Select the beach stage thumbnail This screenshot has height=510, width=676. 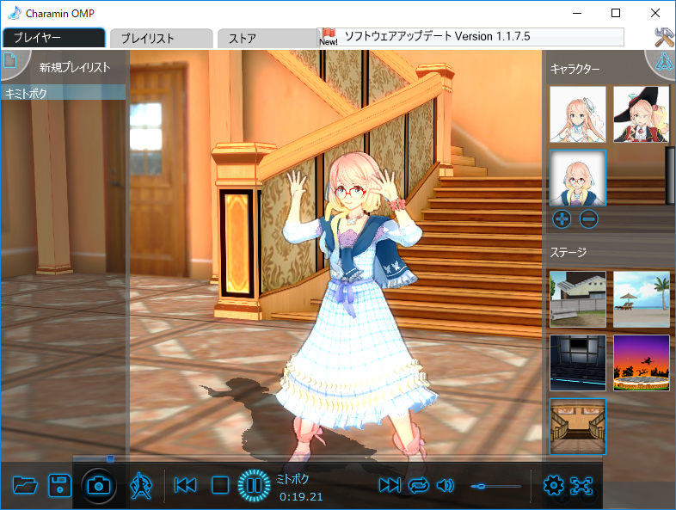point(641,299)
